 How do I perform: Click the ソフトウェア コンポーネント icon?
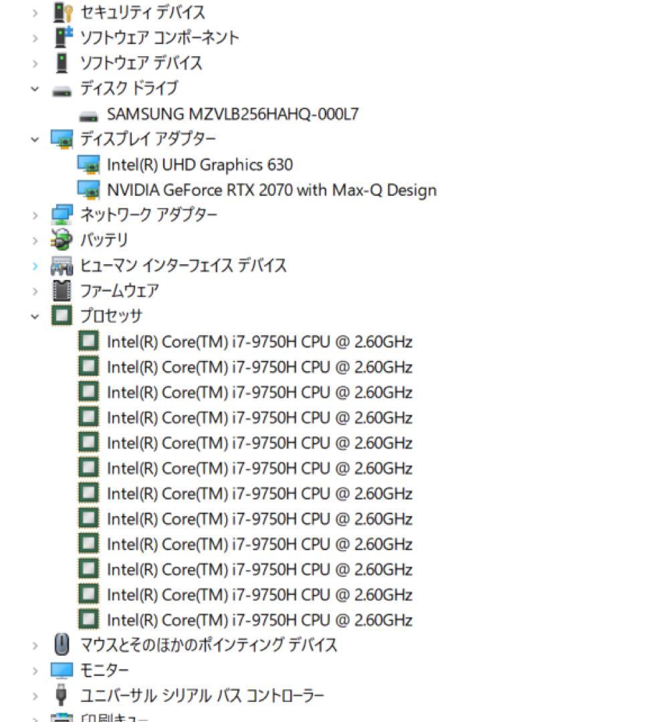(60, 38)
